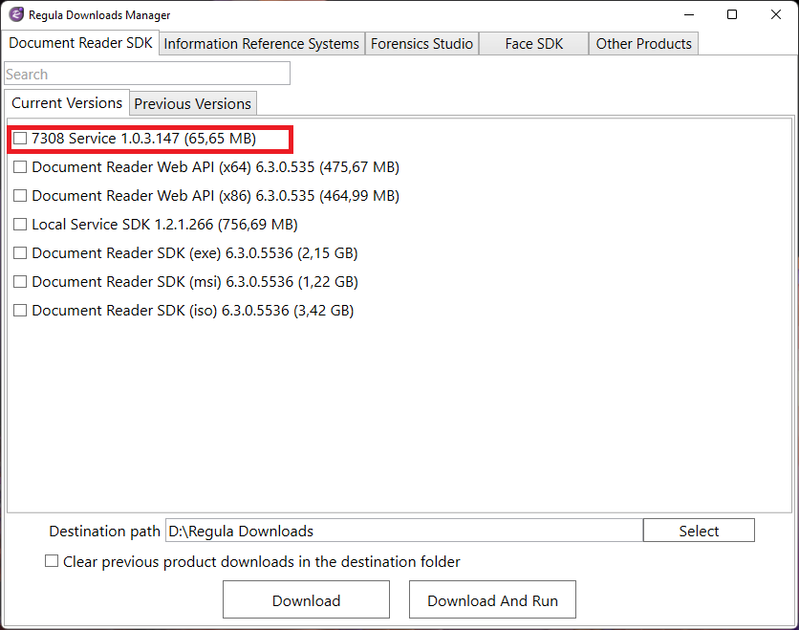Click Select to choose destination folder
This screenshot has height=630, width=799.
699,531
